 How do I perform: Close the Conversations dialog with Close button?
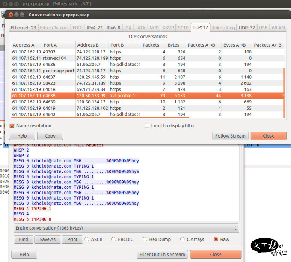click(x=269, y=136)
